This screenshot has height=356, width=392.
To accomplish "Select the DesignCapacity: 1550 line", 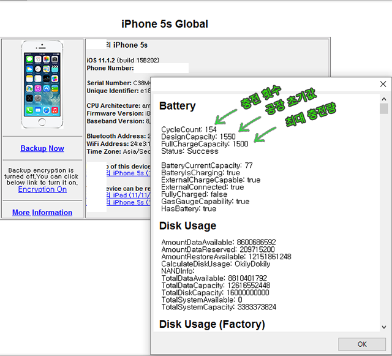I will 198,137.
